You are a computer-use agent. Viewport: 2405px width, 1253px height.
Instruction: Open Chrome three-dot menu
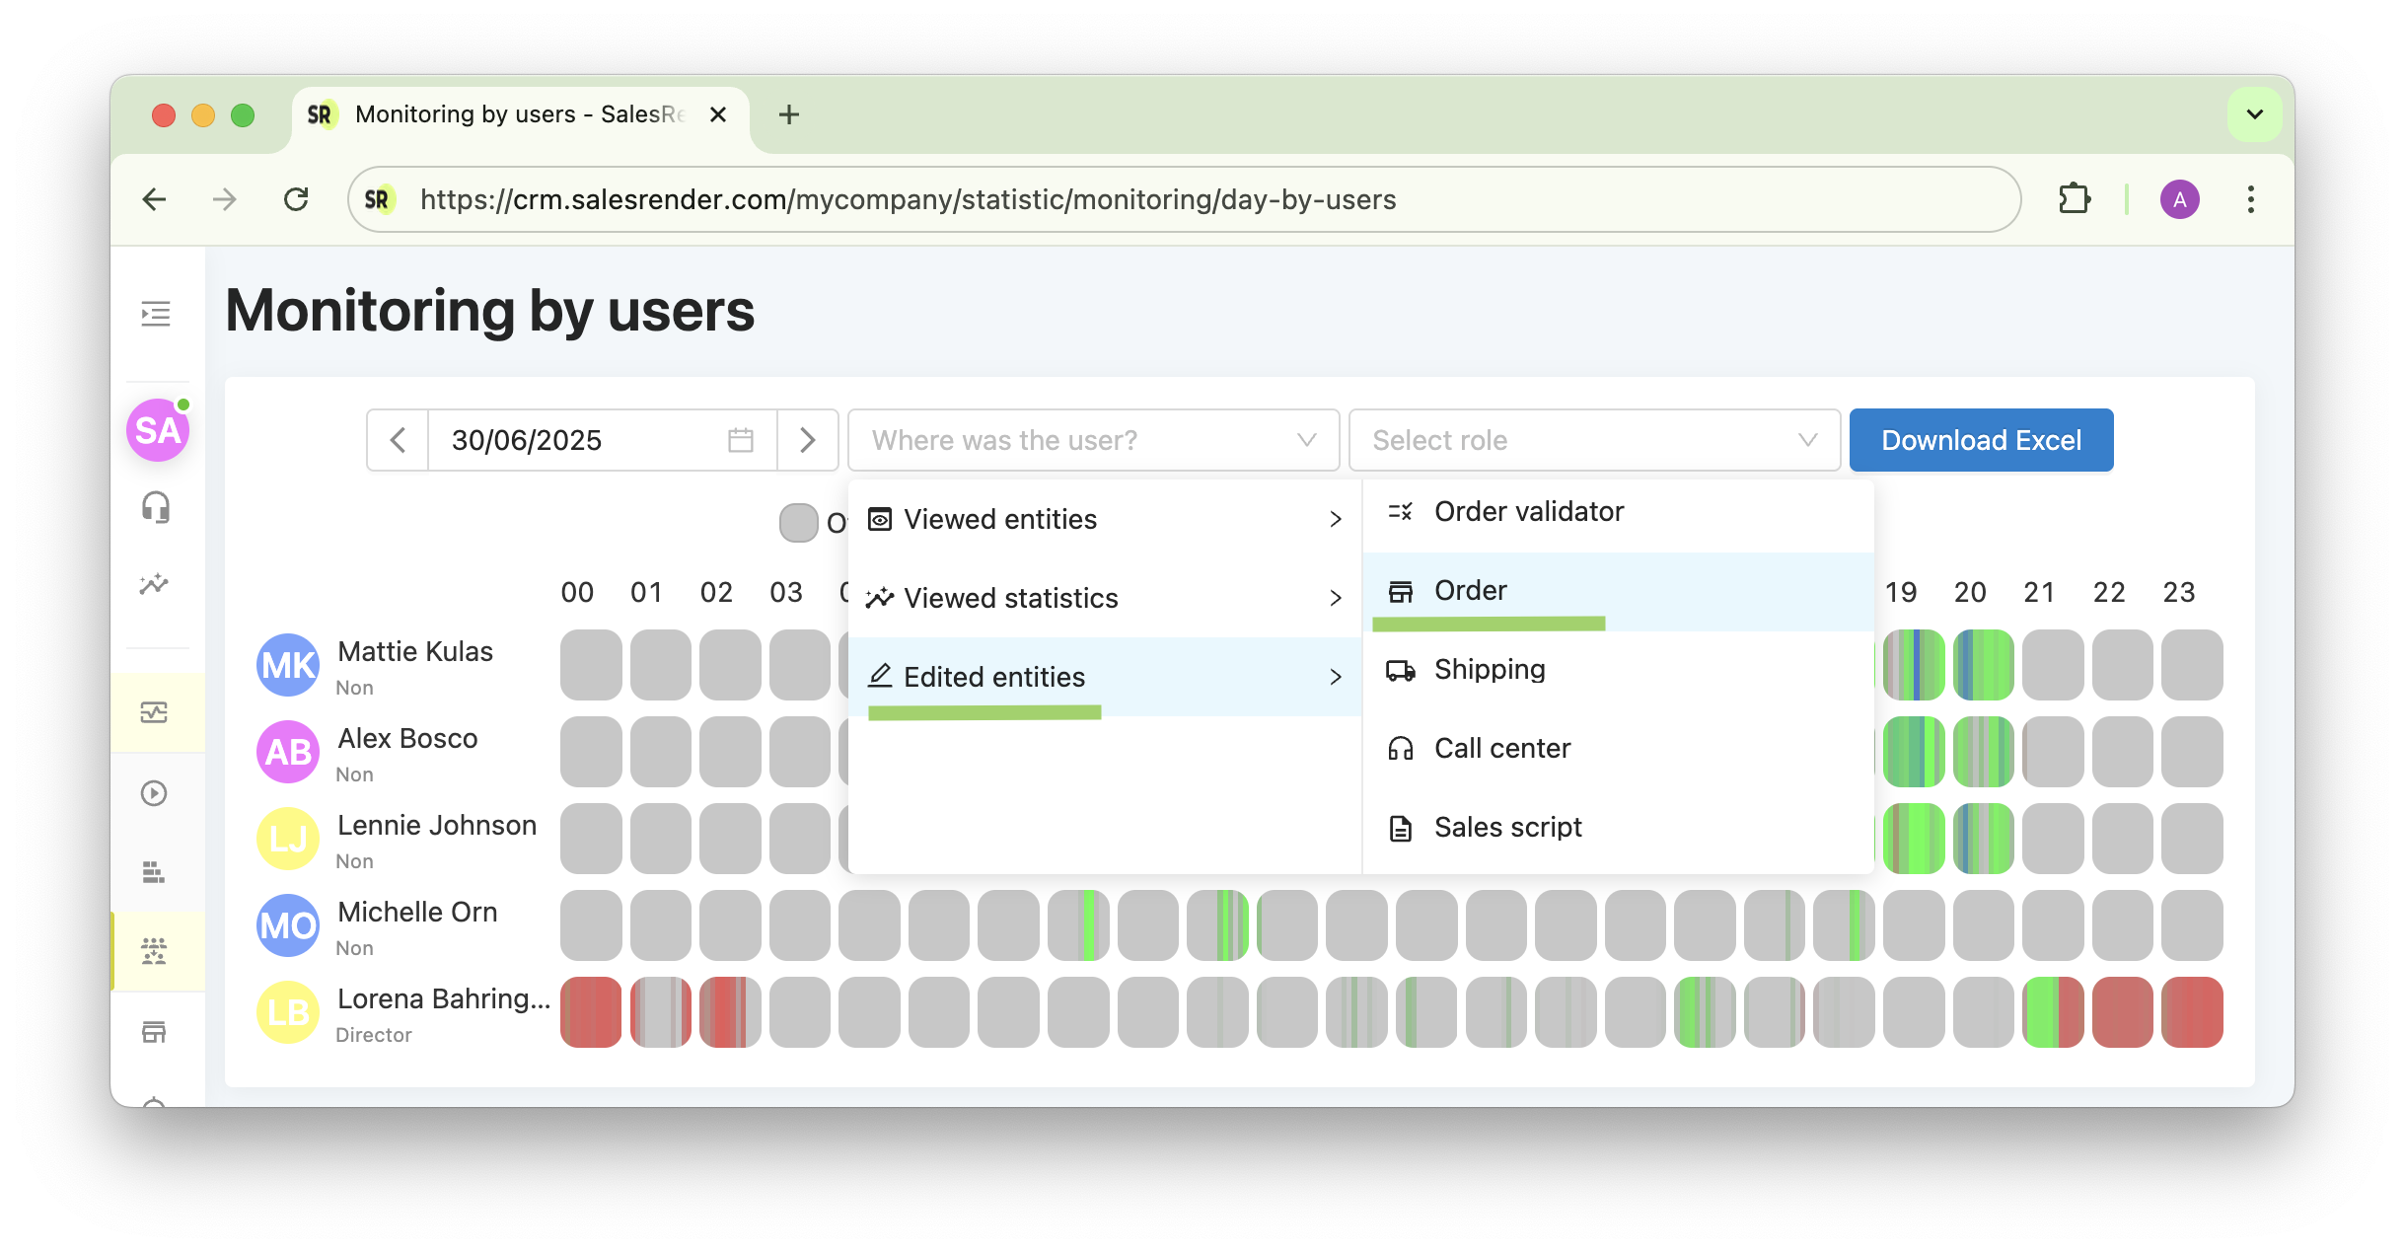tap(2251, 199)
